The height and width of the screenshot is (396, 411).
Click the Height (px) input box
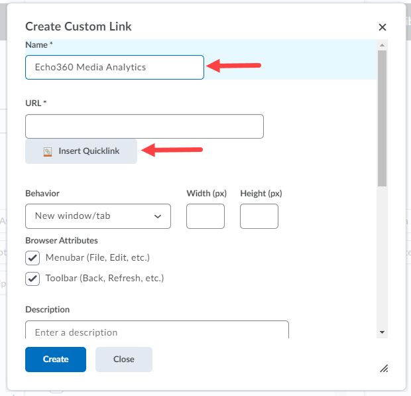point(259,216)
